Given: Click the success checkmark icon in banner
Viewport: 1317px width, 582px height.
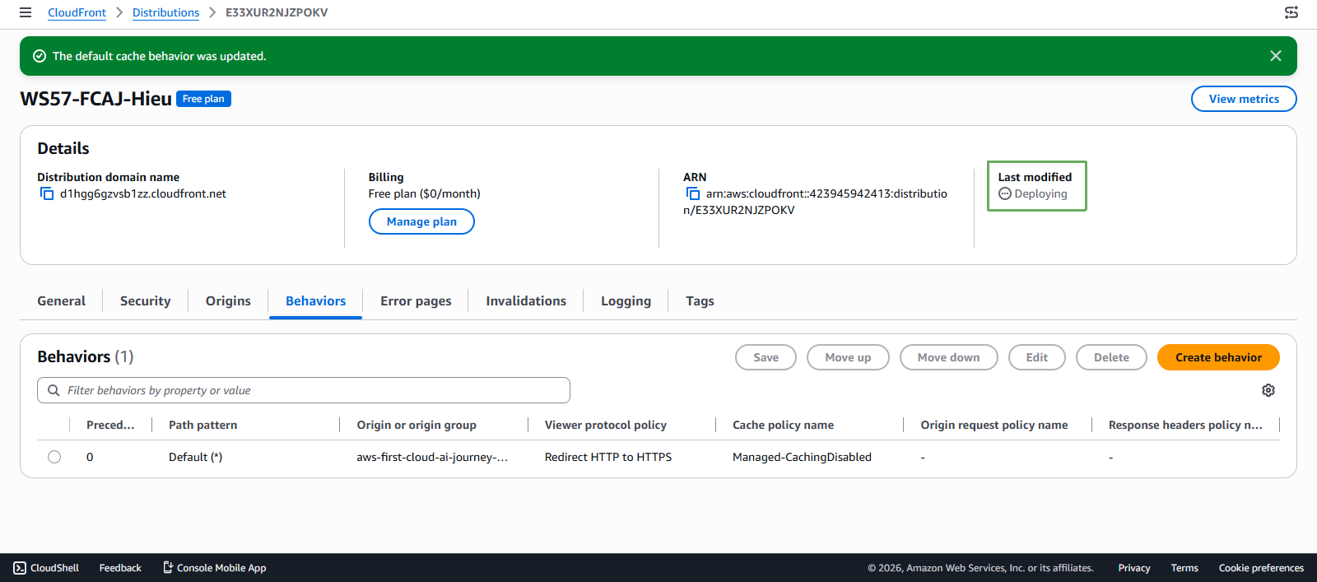Looking at the screenshot, I should click(x=39, y=56).
